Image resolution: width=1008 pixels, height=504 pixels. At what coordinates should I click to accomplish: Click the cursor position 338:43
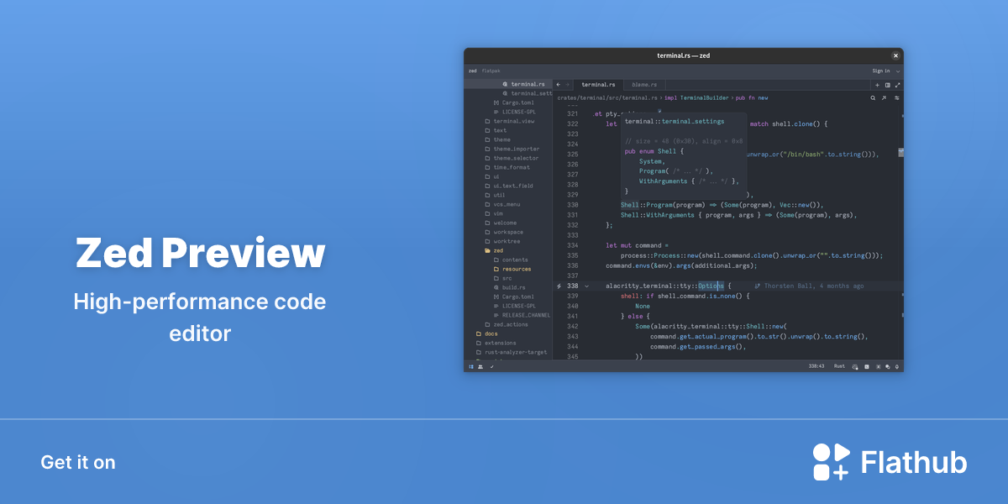[x=816, y=366]
